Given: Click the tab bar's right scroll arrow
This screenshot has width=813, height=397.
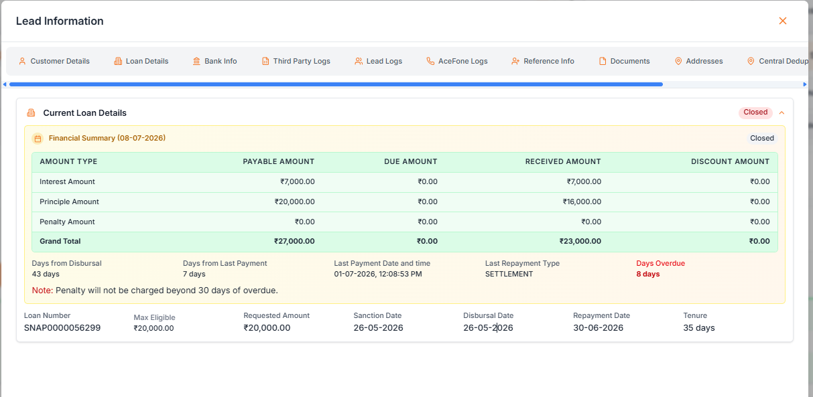Looking at the screenshot, I should click(805, 84).
